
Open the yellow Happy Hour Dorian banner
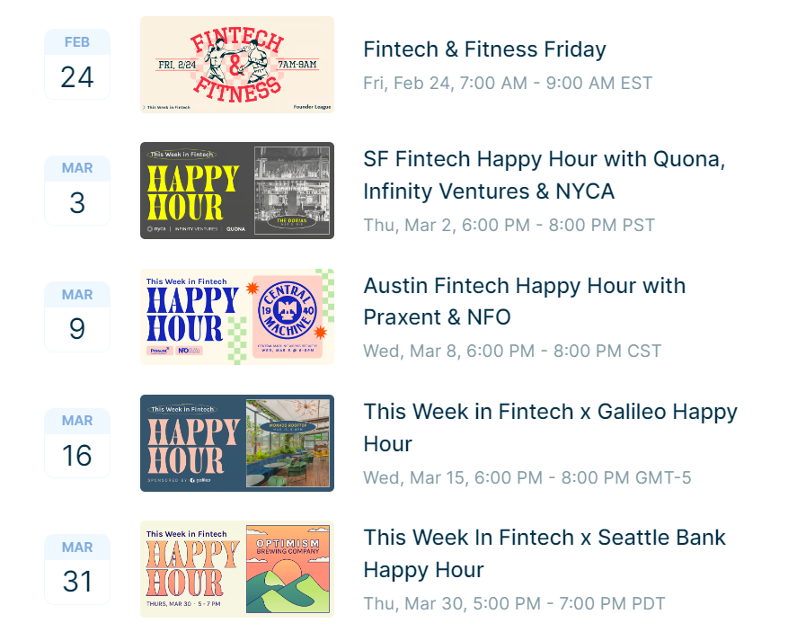pyautogui.click(x=237, y=191)
